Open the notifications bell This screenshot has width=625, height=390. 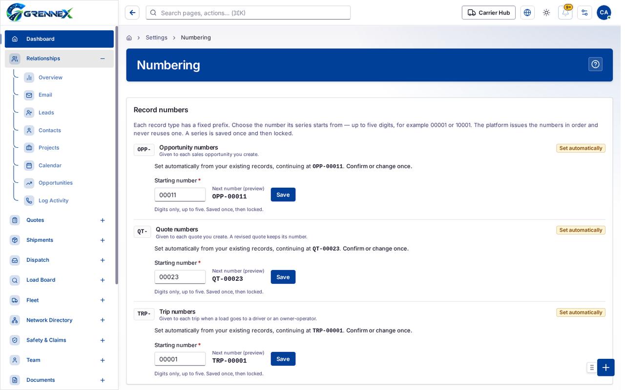(x=565, y=13)
